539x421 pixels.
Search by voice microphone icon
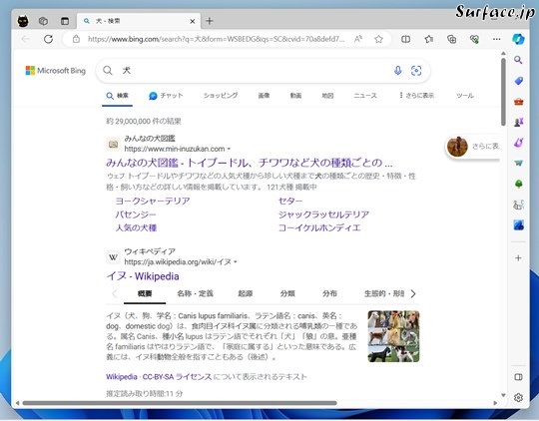pos(397,71)
